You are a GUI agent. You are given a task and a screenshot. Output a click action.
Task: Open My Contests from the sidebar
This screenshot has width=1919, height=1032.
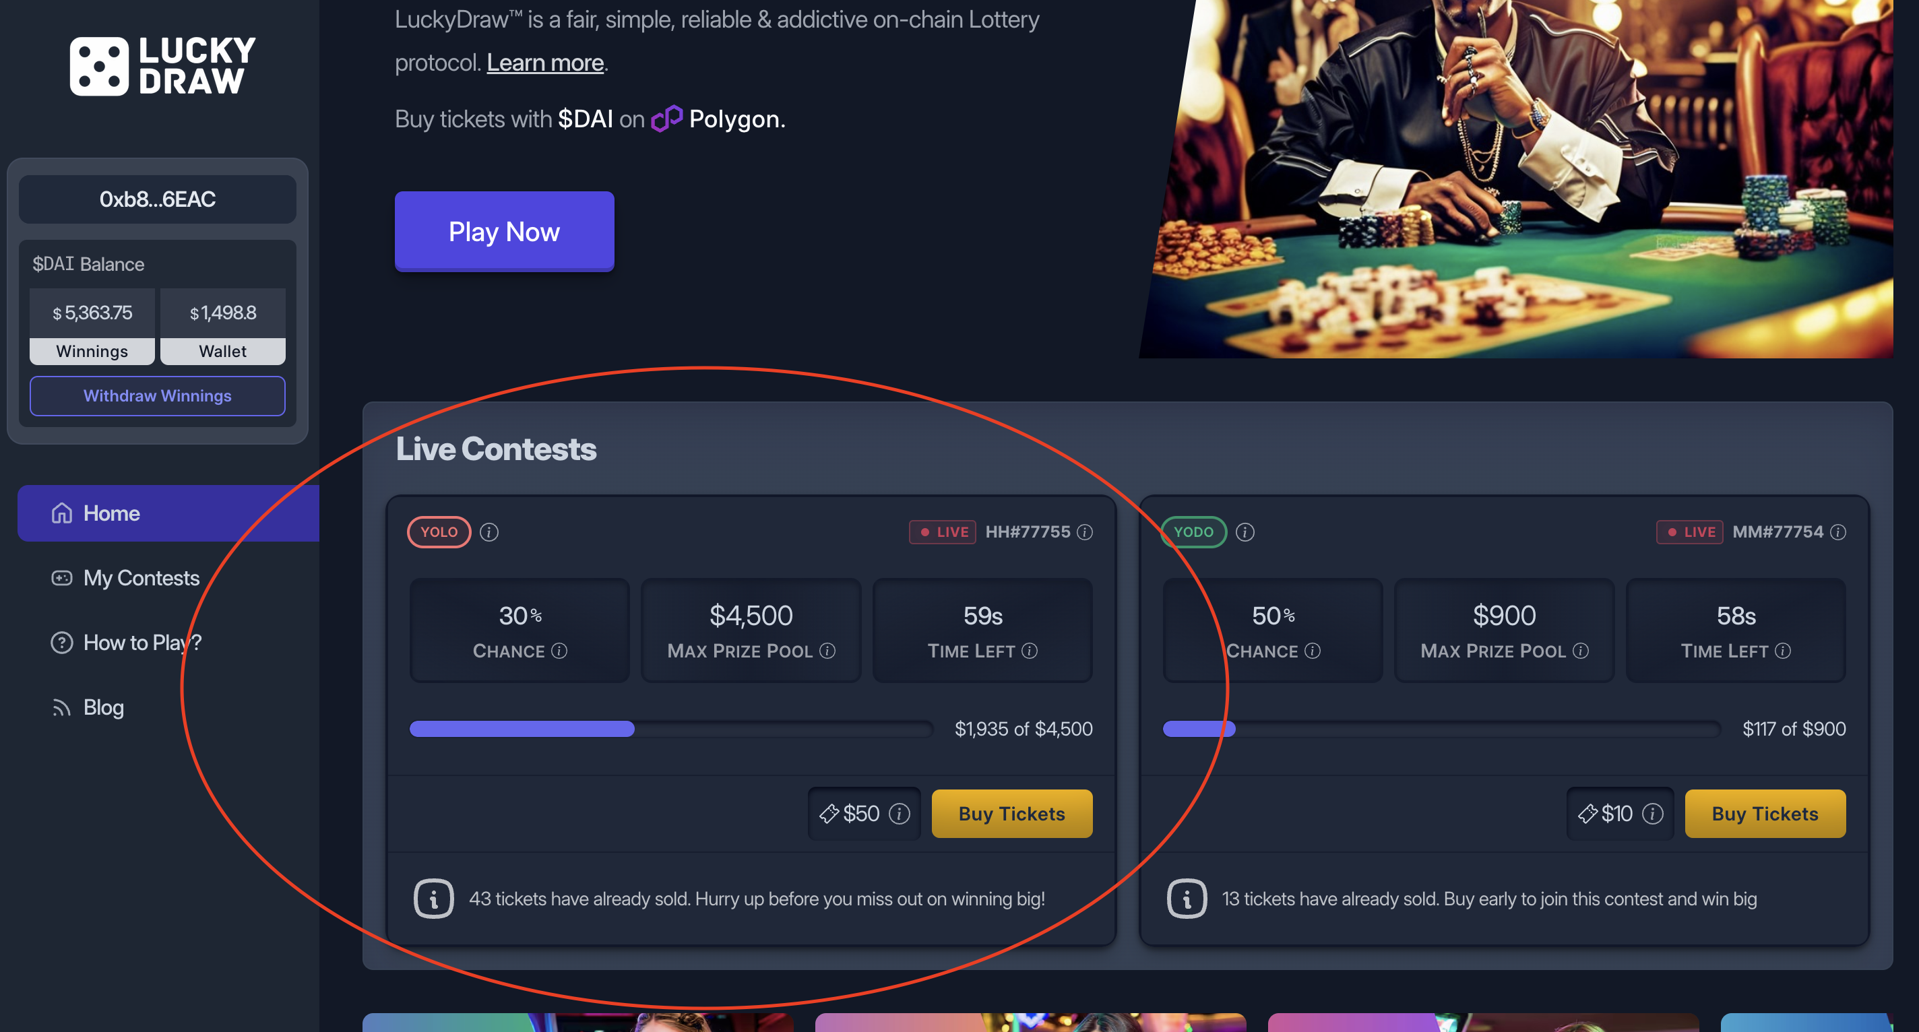[x=141, y=578]
